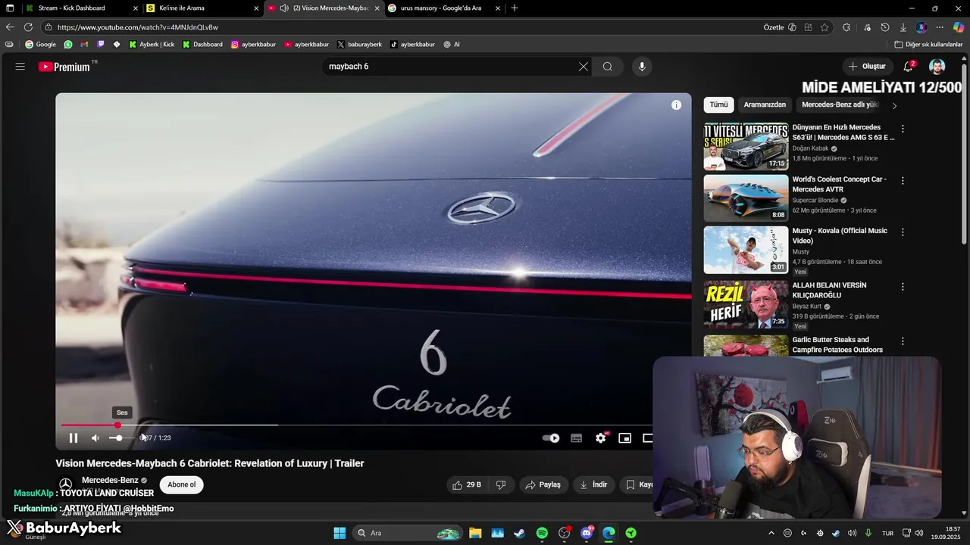Like the video with thumbs up

tap(466, 484)
